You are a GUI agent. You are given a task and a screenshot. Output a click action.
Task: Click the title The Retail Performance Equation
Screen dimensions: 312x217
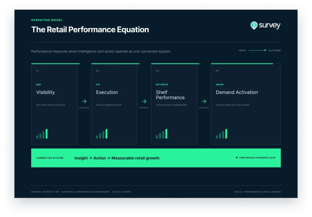click(90, 29)
